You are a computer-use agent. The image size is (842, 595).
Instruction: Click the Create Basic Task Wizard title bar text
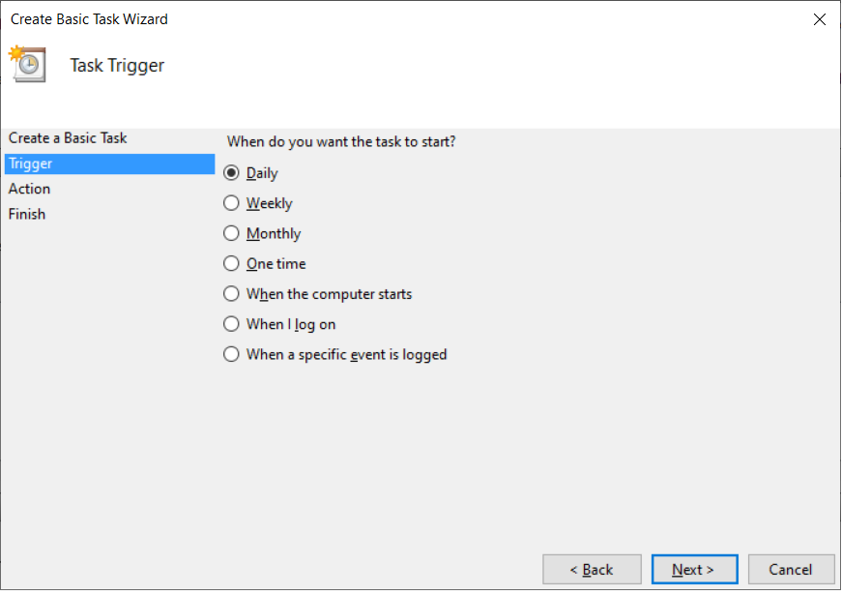coord(89,19)
